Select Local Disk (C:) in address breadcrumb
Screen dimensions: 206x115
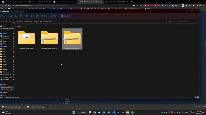point(28,22)
